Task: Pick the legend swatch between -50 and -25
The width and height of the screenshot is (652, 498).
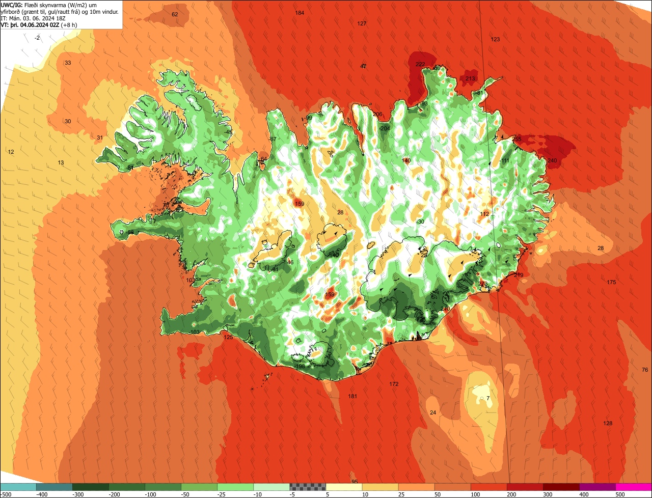Action: click(199, 487)
